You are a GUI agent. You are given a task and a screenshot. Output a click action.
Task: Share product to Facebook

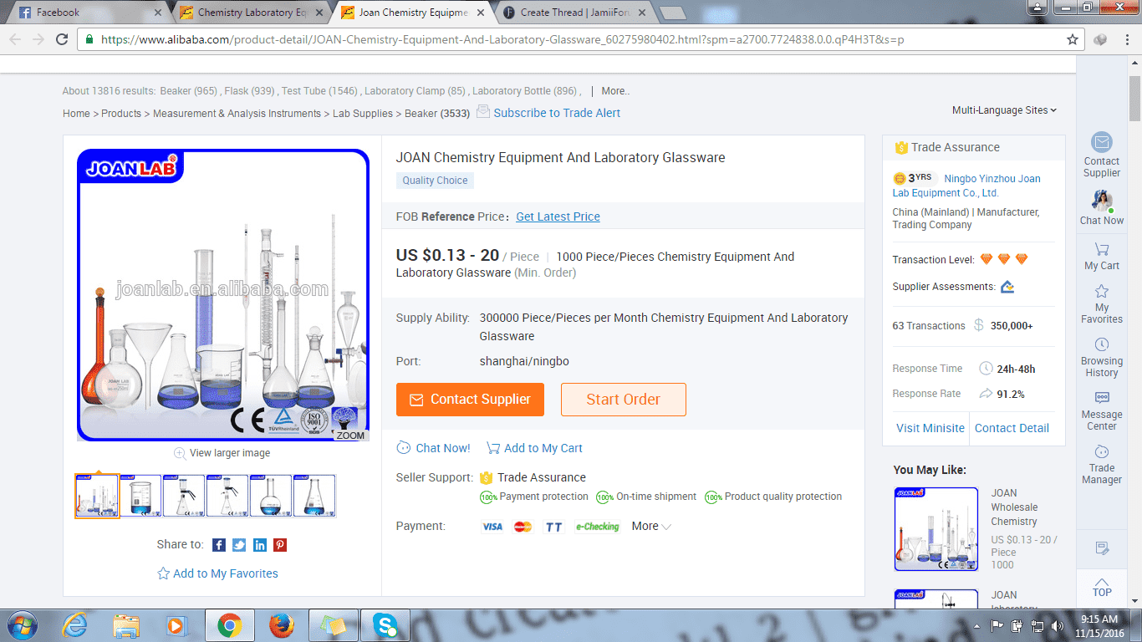pyautogui.click(x=219, y=545)
